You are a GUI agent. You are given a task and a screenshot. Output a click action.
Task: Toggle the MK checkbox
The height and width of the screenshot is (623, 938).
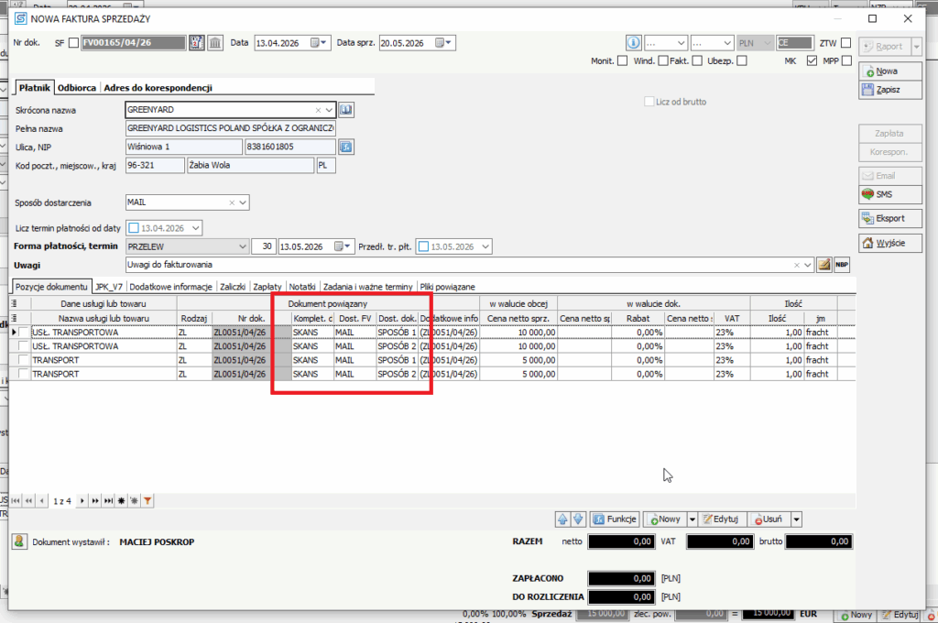click(x=812, y=61)
